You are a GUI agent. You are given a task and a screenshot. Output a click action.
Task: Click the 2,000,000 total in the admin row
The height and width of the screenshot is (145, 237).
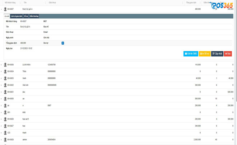click(197, 140)
